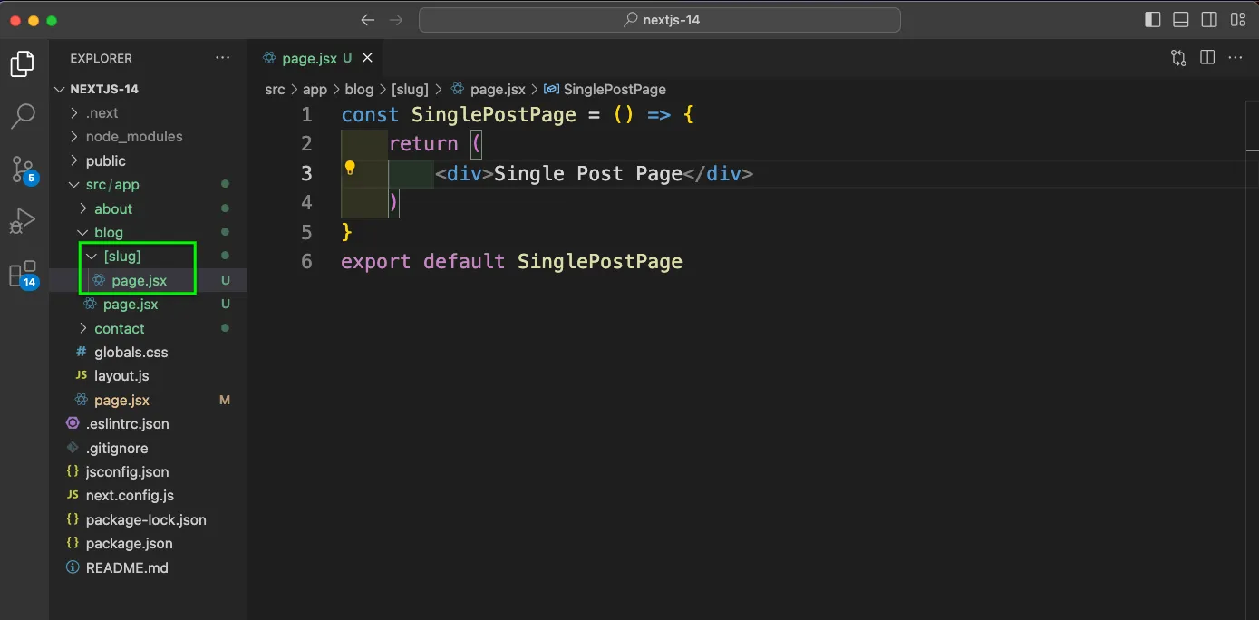This screenshot has height=620, width=1259.
Task: Toggle the secondary side bar layout icon
Action: point(1209,20)
